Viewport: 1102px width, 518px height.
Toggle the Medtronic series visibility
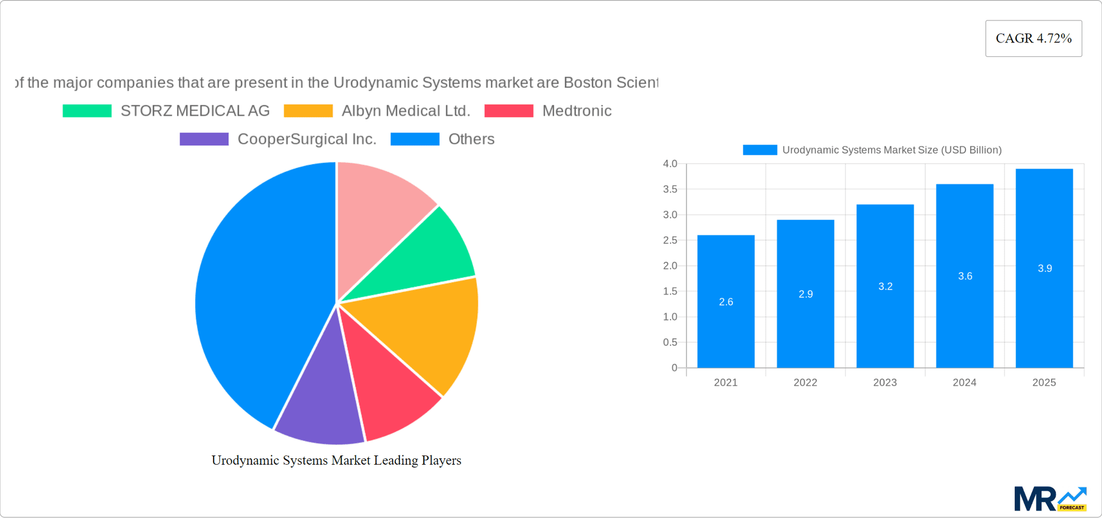[x=577, y=110]
